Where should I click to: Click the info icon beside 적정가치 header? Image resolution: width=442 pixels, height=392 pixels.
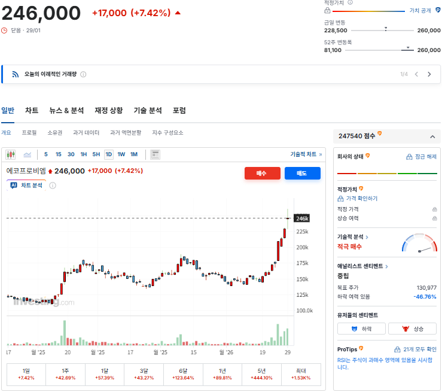click(350, 2)
